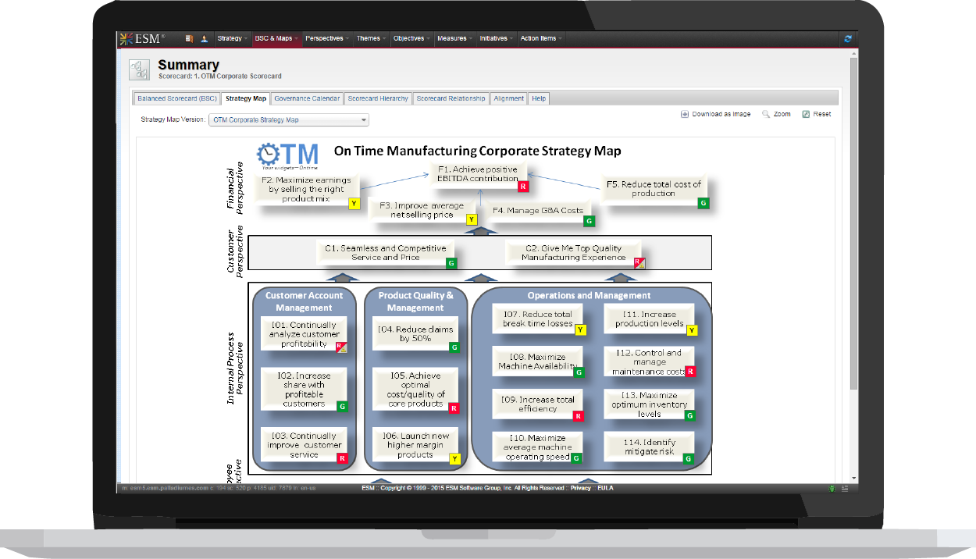Open the user profile icon in toolbar

[x=204, y=38]
